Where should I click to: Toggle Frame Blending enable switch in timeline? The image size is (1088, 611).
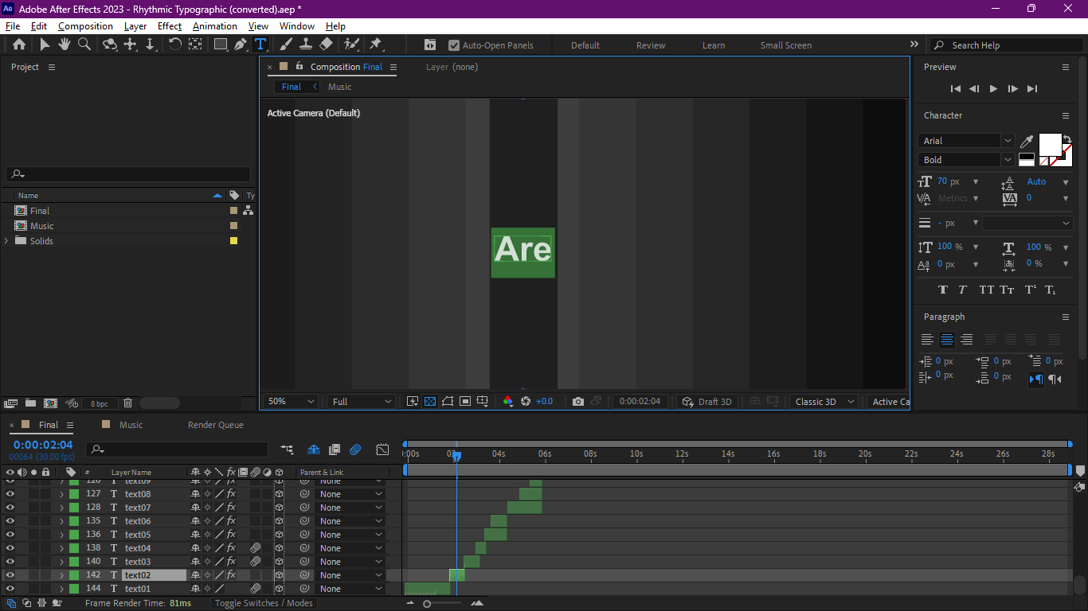(x=335, y=449)
